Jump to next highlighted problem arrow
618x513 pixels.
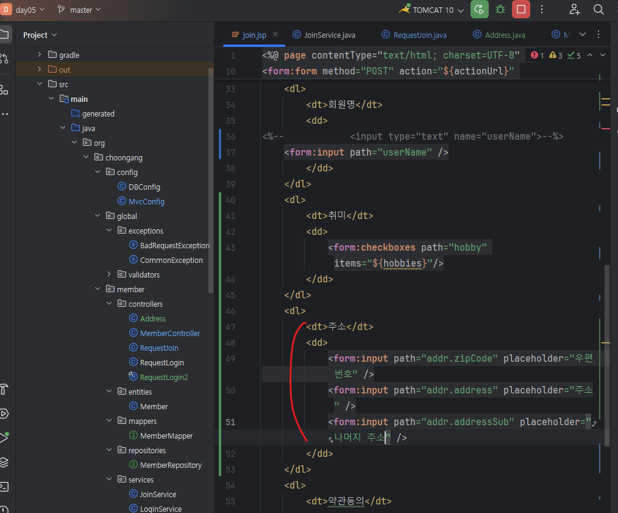point(603,56)
